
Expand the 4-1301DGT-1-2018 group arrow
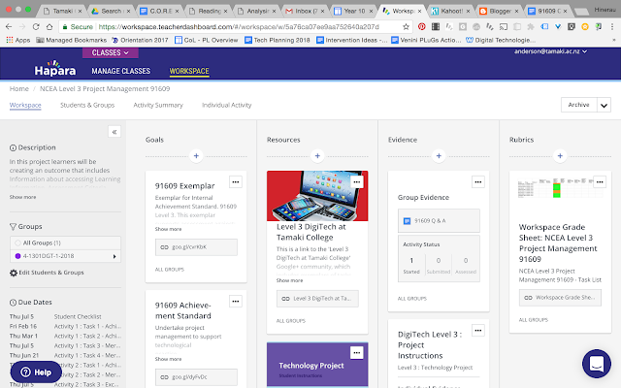pyautogui.click(x=114, y=256)
